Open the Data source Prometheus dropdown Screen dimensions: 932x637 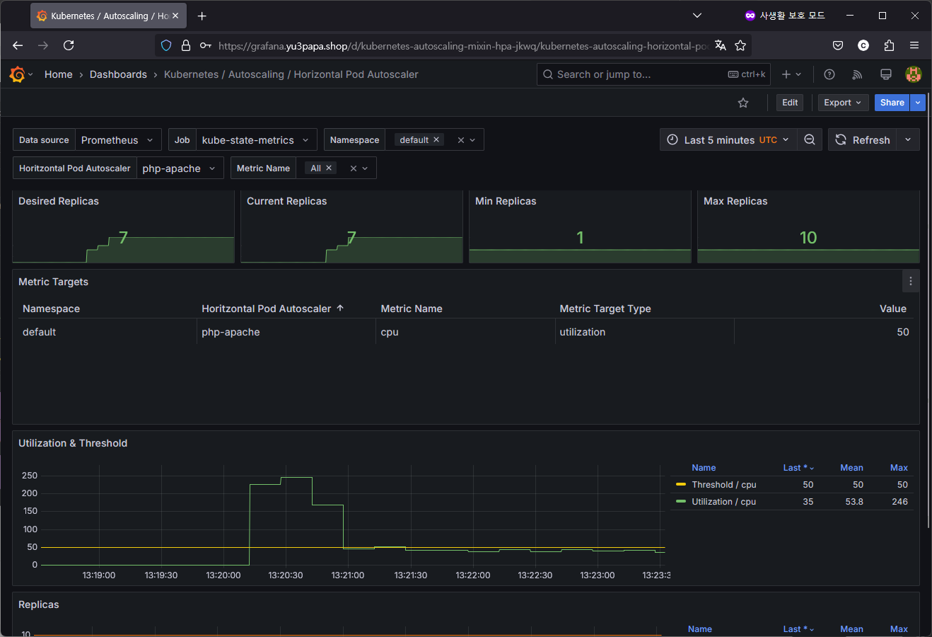118,140
